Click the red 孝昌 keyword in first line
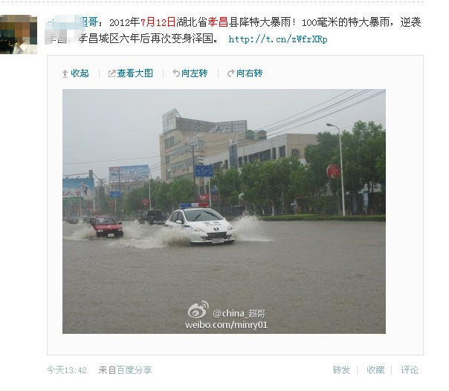The image size is (449, 391). tap(218, 22)
